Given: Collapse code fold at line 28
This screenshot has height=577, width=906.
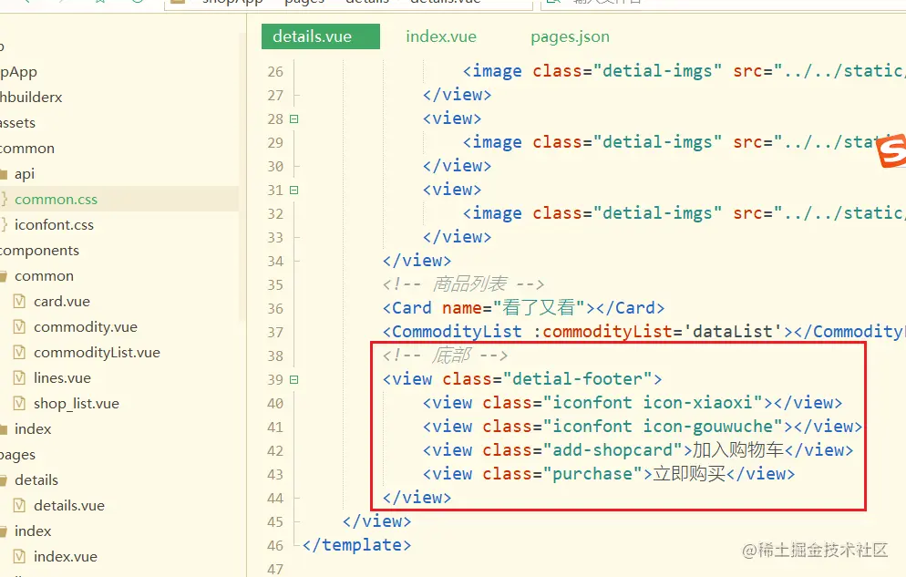Looking at the screenshot, I should click(x=294, y=119).
